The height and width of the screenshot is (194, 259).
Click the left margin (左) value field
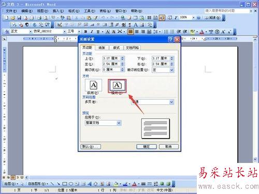click(111, 64)
